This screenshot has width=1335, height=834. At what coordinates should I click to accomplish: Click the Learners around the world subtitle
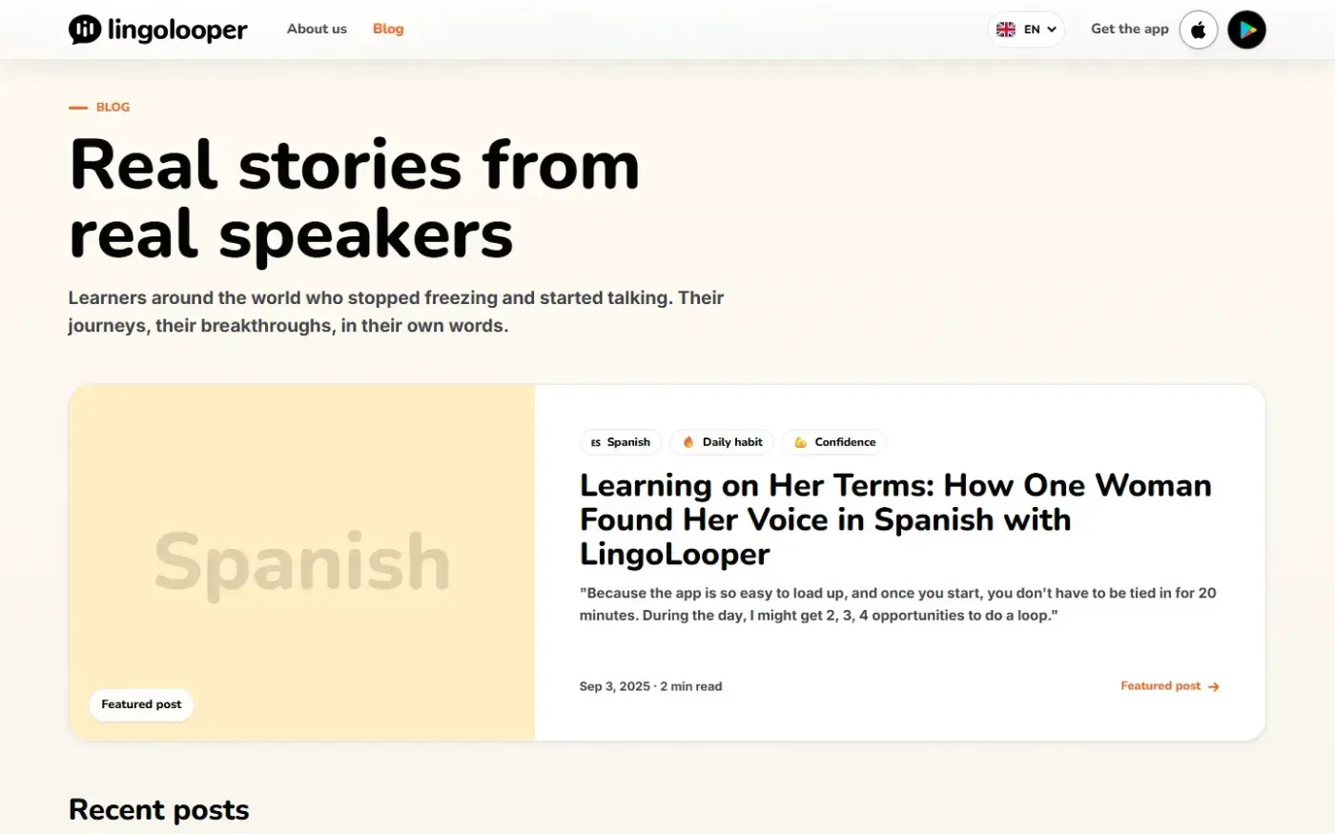(396, 312)
